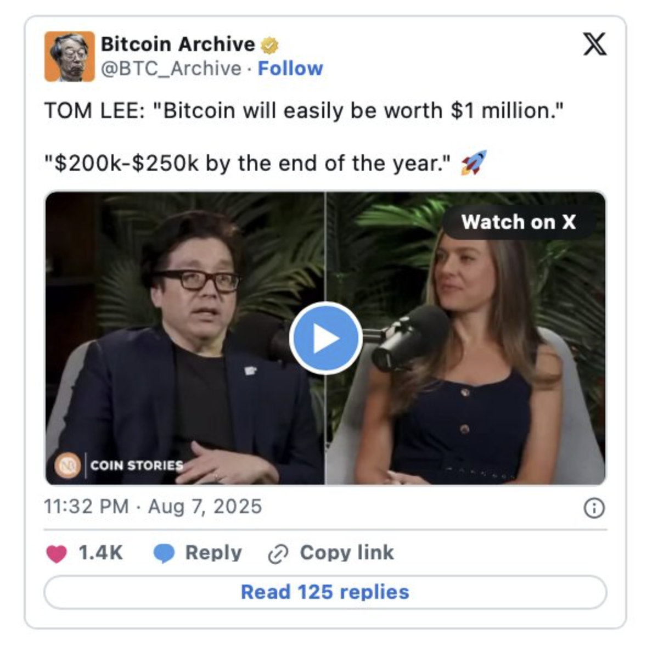Click the heart like icon
Screen dimensions: 652x651
pos(57,554)
